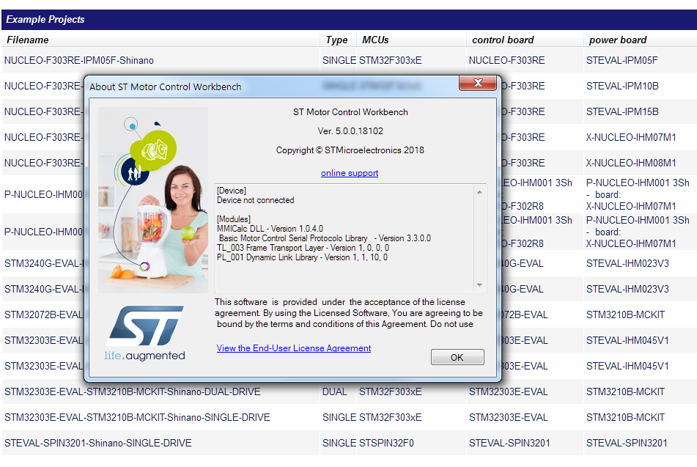
Task: Open the online support link
Action: [350, 173]
